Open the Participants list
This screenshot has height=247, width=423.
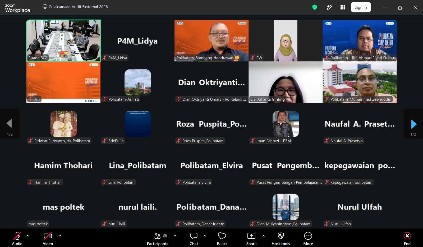[158, 239]
